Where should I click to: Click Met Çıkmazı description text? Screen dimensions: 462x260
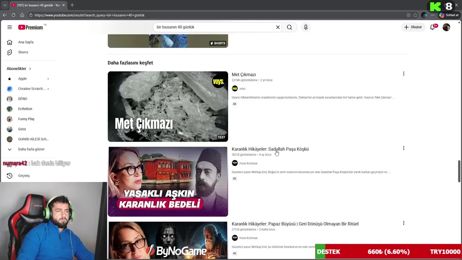(313, 97)
